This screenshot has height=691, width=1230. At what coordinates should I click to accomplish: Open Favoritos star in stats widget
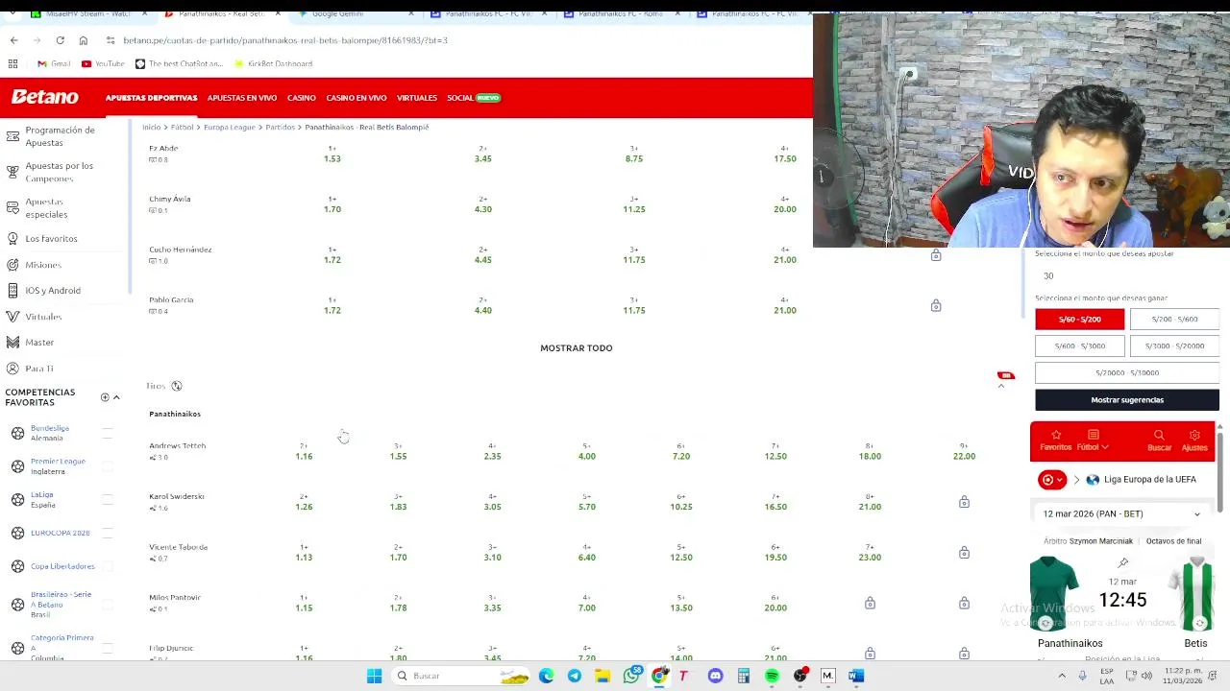click(x=1055, y=441)
